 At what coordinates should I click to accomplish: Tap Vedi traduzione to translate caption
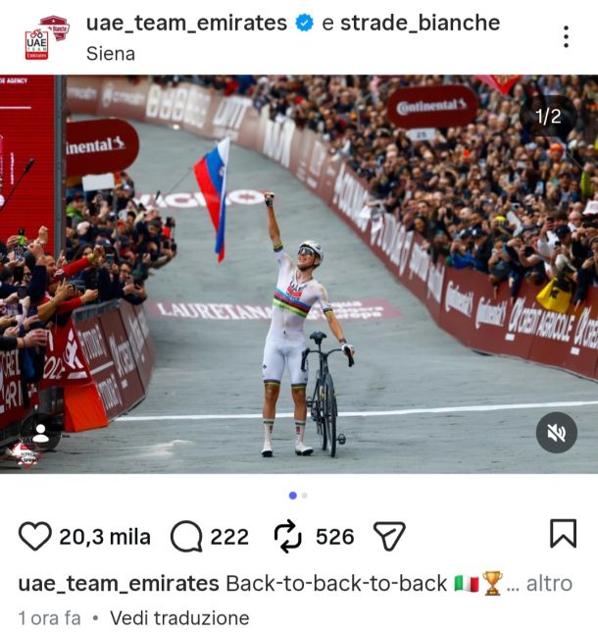pos(179,618)
